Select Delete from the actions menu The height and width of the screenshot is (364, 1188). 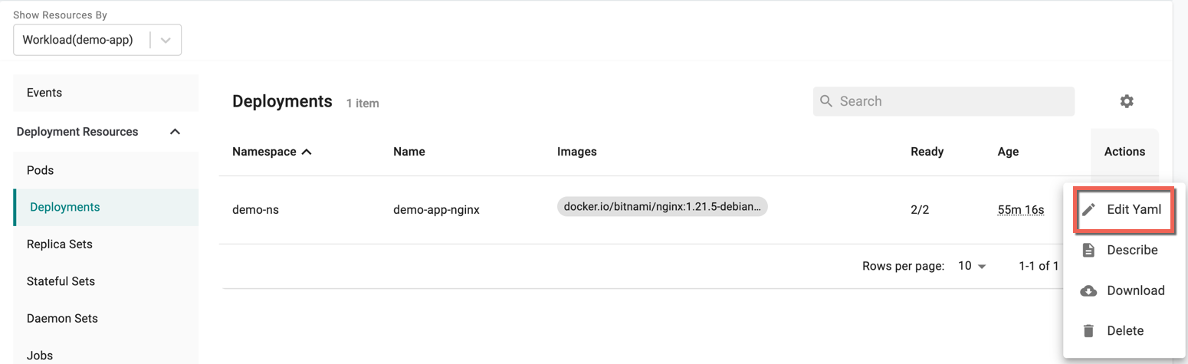[1124, 331]
